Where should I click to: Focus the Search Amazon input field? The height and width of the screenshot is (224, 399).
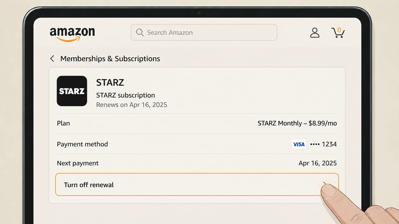point(204,32)
